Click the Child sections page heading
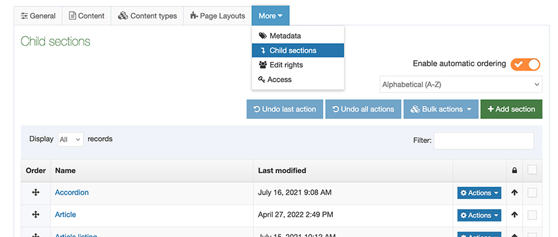The height and width of the screenshot is (237, 558). click(55, 41)
